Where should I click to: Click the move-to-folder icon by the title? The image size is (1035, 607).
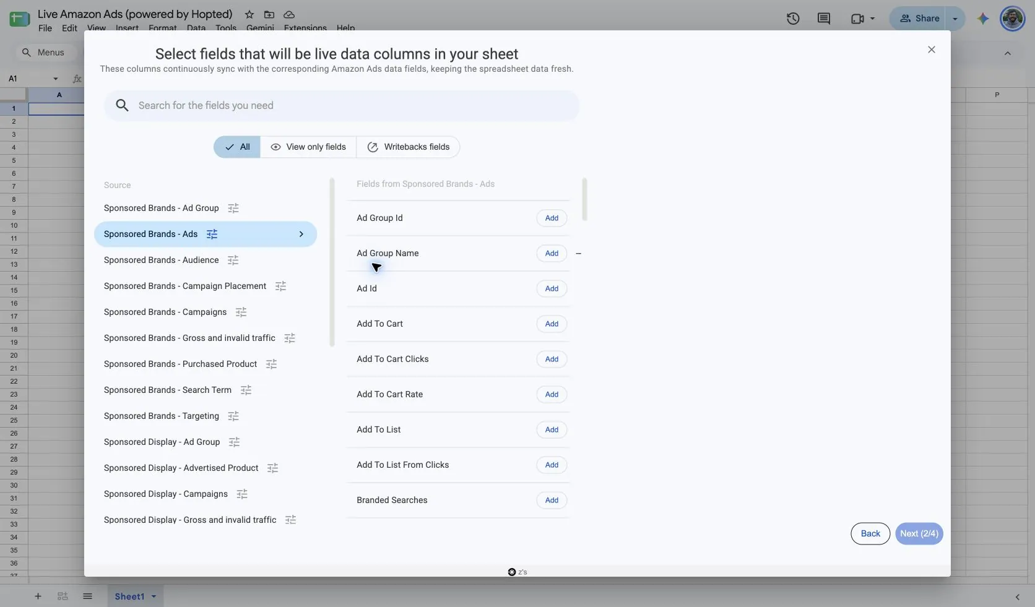(x=269, y=14)
